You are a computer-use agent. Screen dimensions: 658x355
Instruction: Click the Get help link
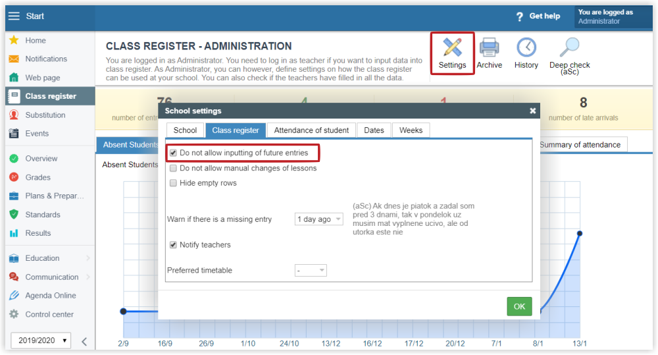(545, 16)
